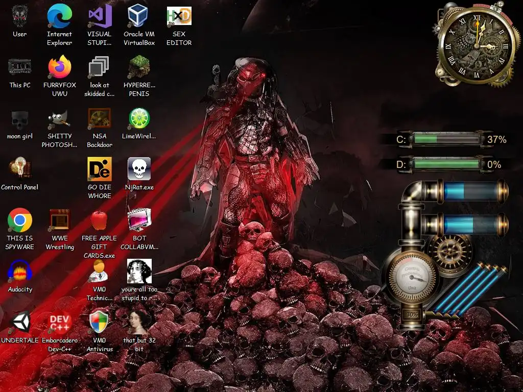
Task: Click the upper blue tube meter
Action: [x=473, y=191]
